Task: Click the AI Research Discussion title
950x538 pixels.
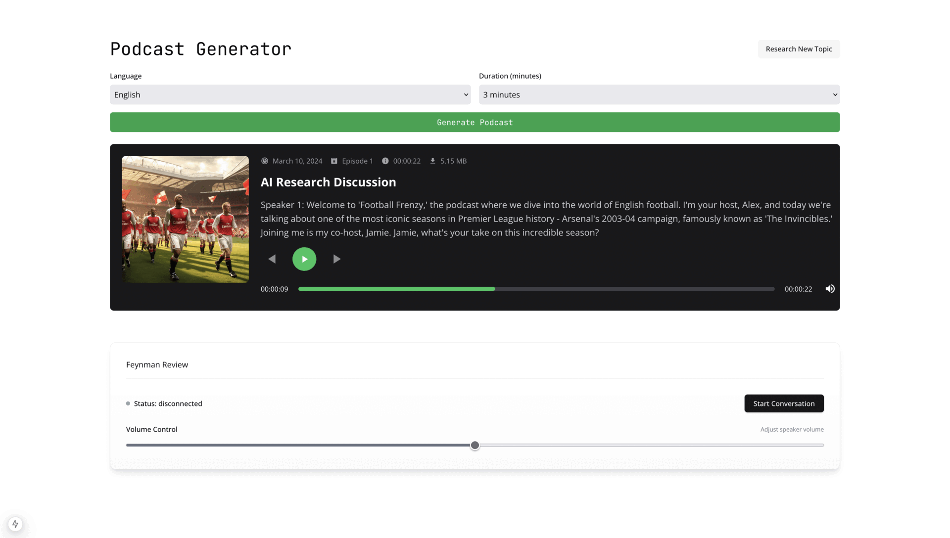Action: tap(328, 182)
